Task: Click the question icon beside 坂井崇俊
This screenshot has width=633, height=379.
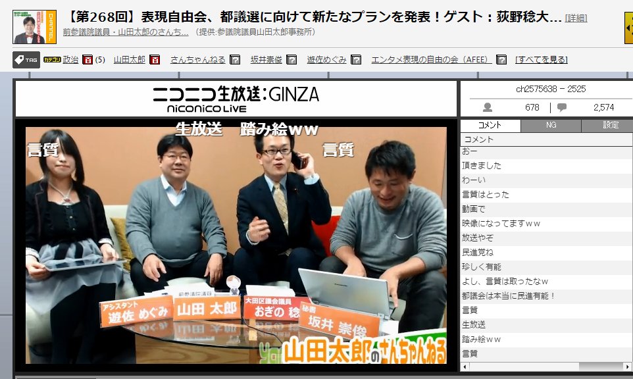Action: click(291, 60)
